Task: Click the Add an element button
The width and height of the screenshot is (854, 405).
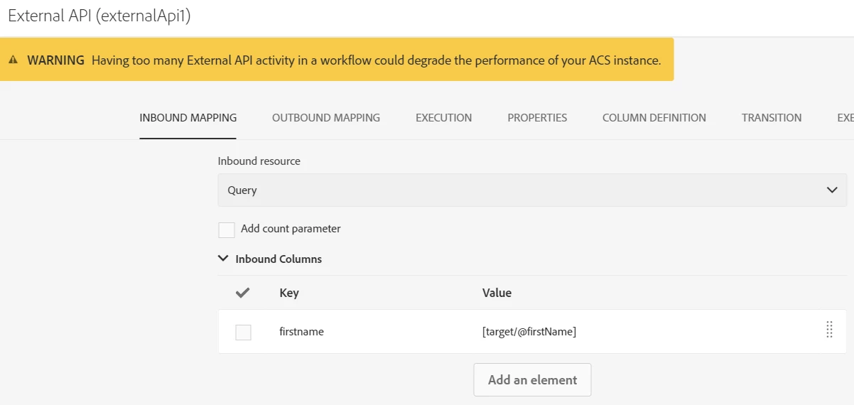Action: click(532, 380)
